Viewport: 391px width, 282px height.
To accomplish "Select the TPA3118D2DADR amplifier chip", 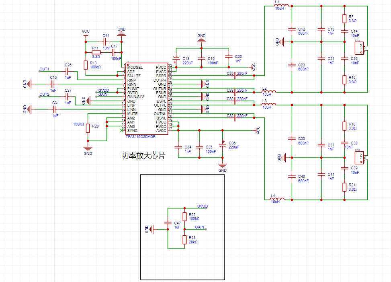I will (x=146, y=99).
